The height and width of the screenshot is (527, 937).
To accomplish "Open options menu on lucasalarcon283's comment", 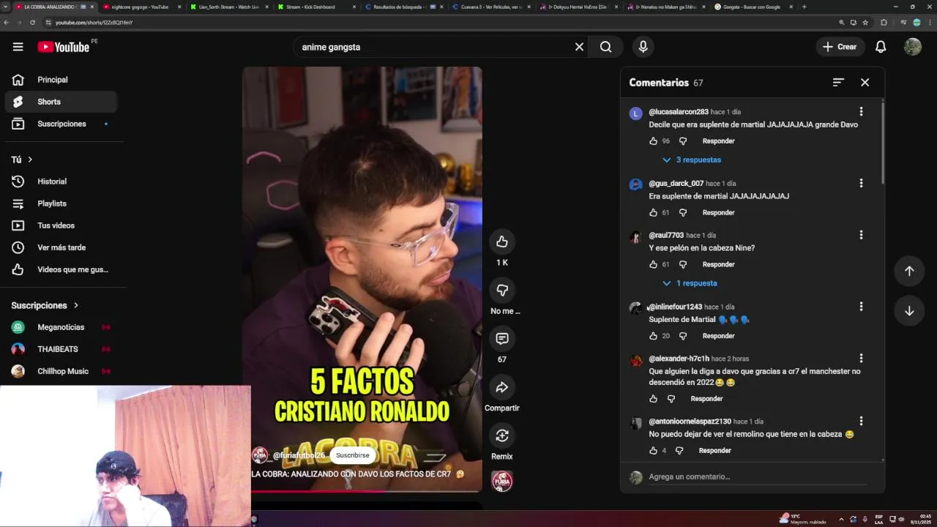I will (861, 111).
